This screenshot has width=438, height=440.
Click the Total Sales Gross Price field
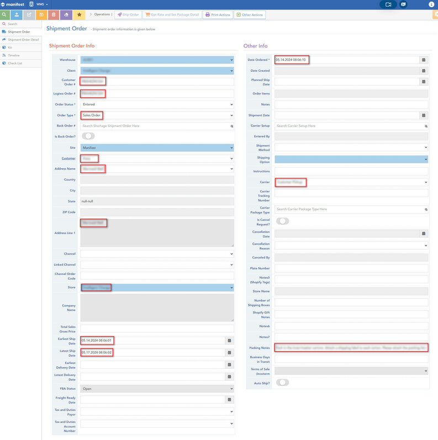point(157,328)
